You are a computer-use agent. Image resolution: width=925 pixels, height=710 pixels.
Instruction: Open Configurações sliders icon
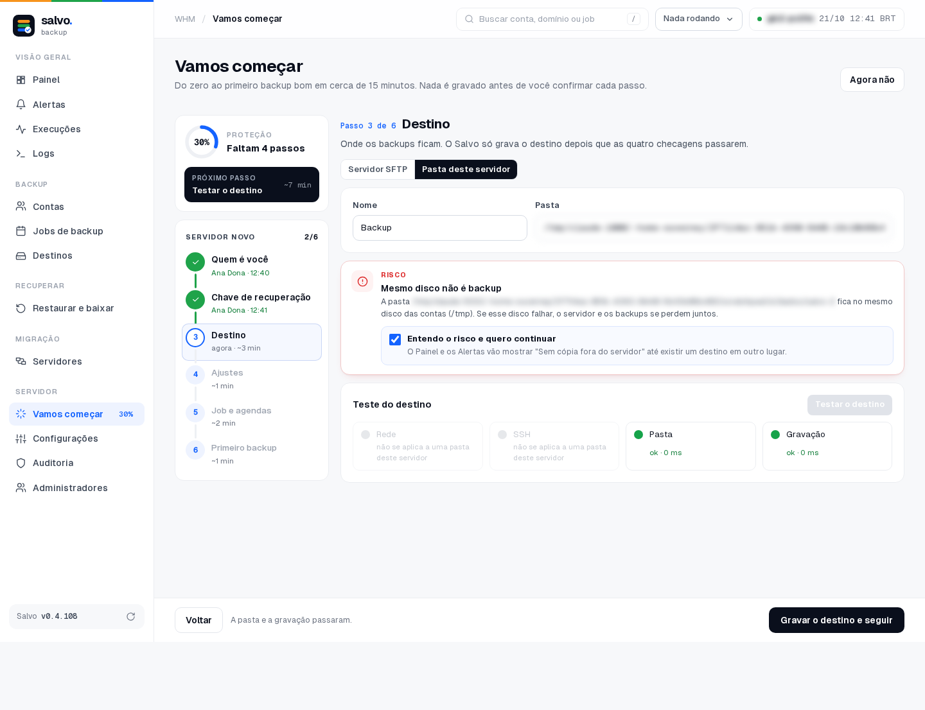[x=21, y=438]
